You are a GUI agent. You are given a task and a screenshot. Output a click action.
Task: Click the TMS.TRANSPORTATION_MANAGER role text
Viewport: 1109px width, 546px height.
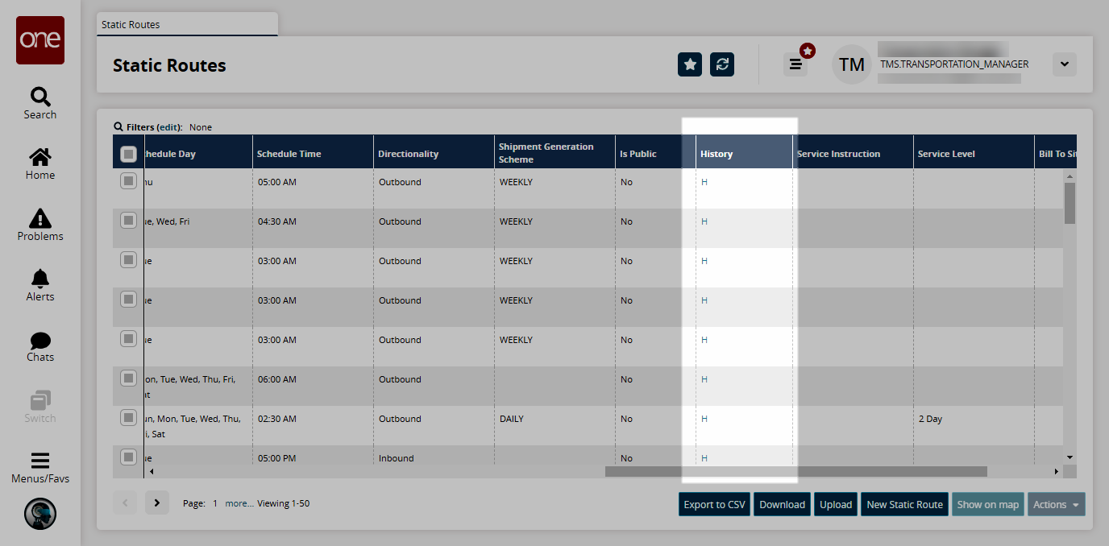tap(954, 64)
